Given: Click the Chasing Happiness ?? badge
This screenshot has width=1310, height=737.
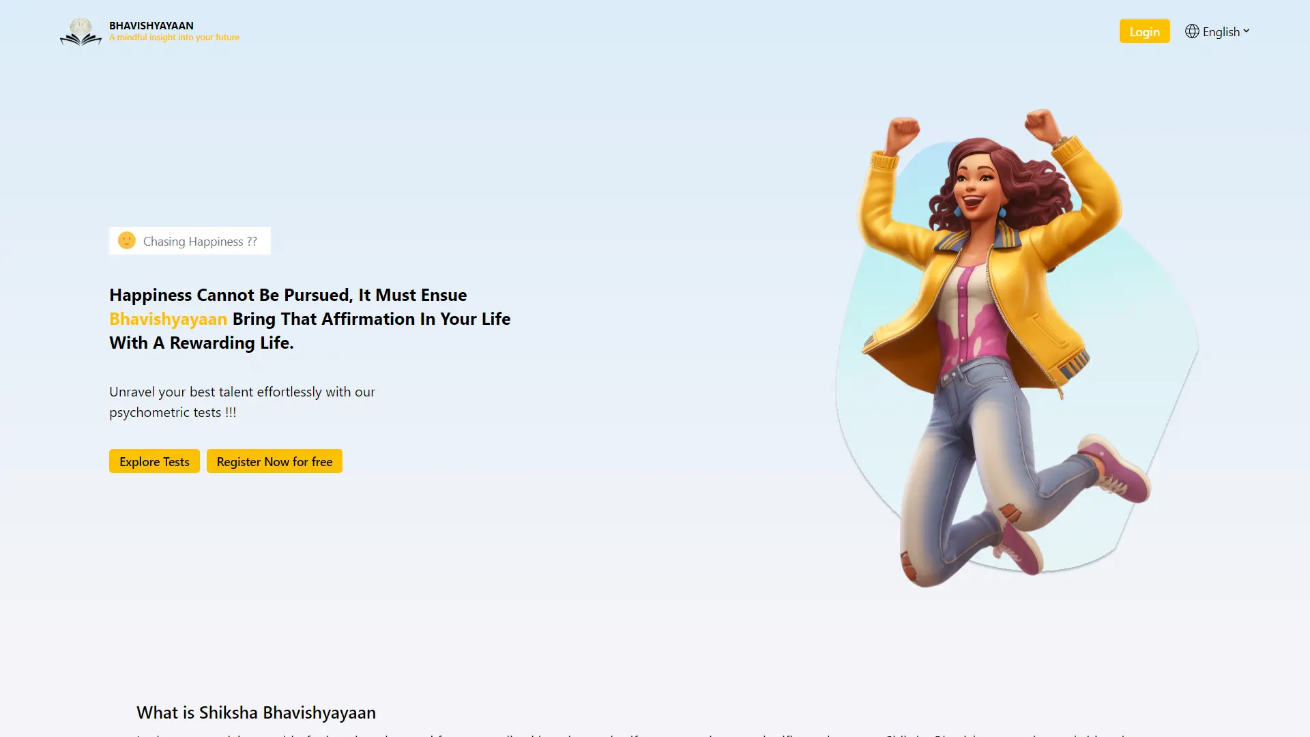Looking at the screenshot, I should pos(190,241).
